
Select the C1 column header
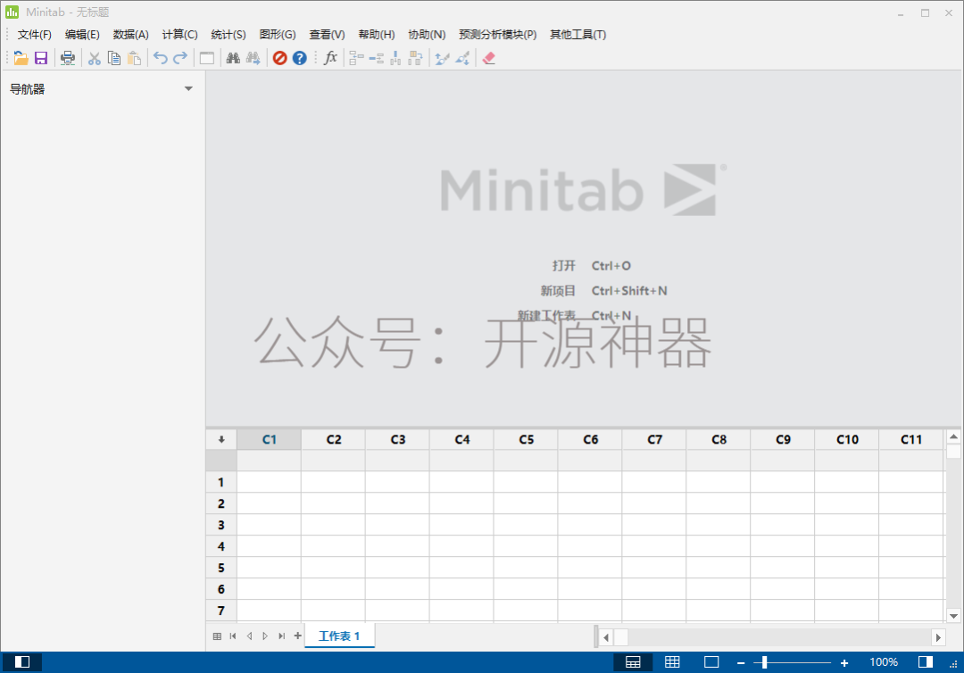[x=270, y=439]
